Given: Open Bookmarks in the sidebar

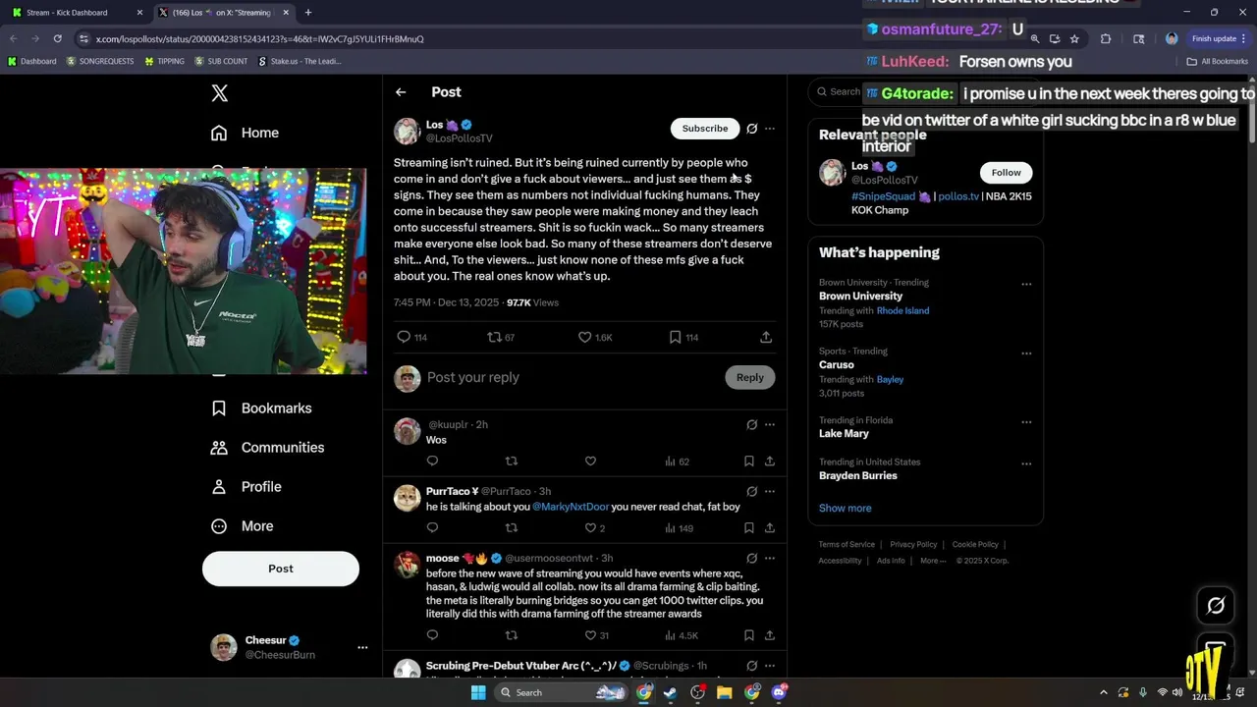Looking at the screenshot, I should (262, 408).
